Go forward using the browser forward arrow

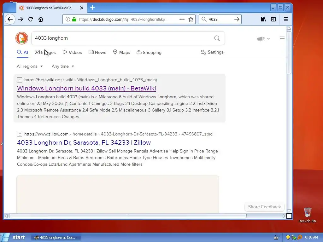point(21,19)
